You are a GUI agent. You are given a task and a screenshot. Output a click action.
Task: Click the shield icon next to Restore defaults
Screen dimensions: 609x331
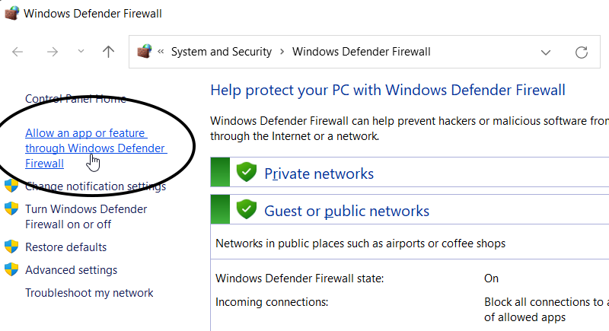11,247
